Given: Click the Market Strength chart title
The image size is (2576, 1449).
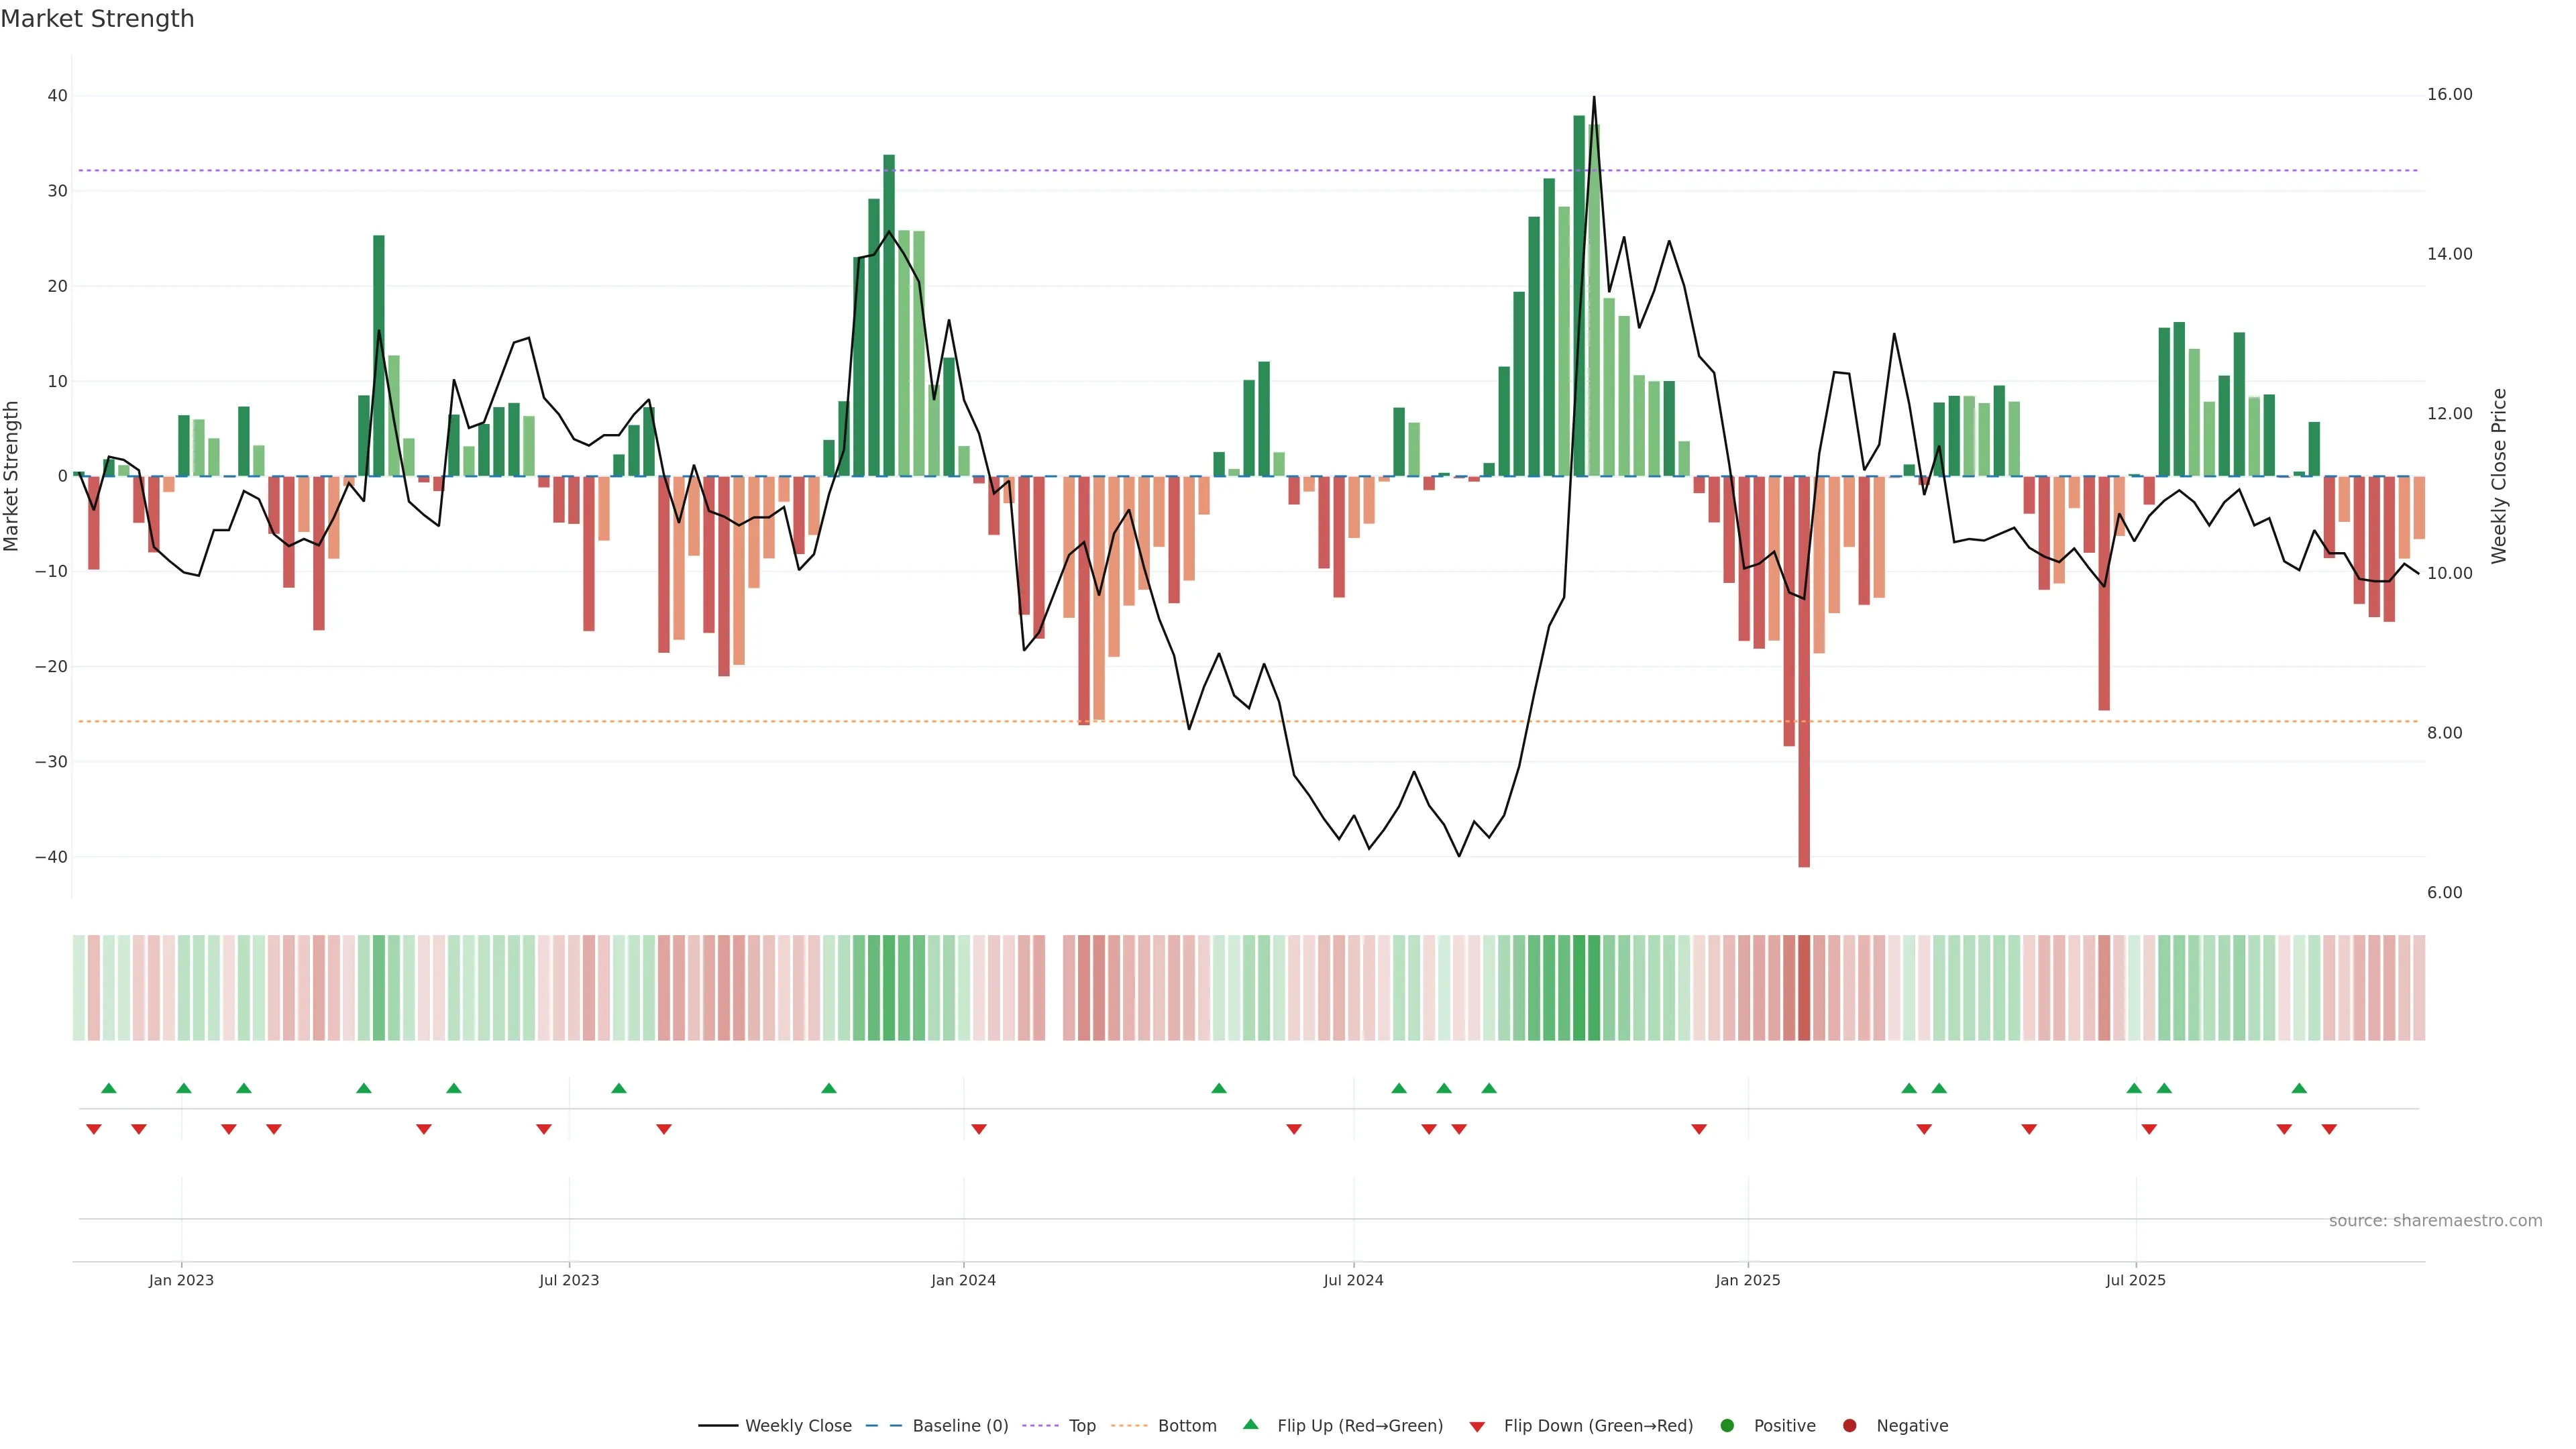Looking at the screenshot, I should coord(97,19).
